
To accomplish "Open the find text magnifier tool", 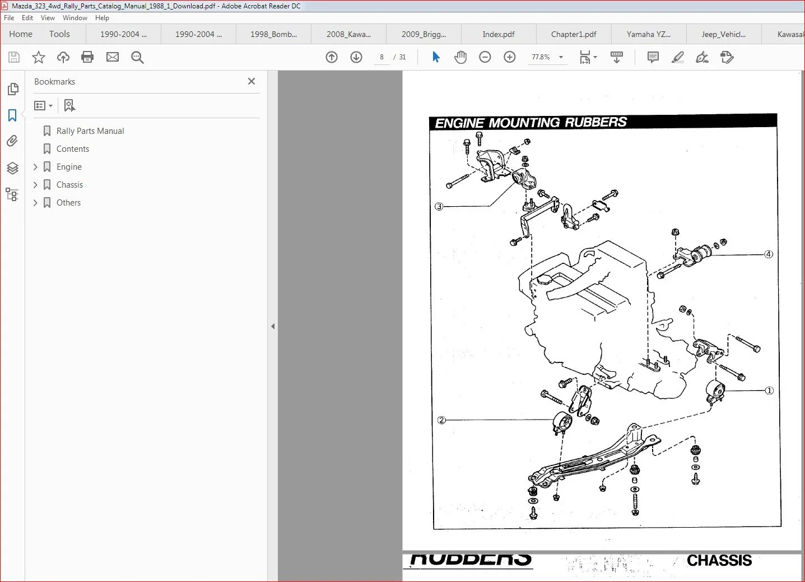I will tap(137, 57).
